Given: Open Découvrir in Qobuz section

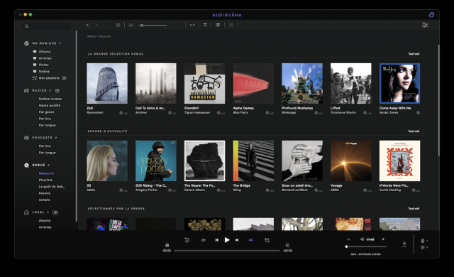Looking at the screenshot, I should coord(47,173).
